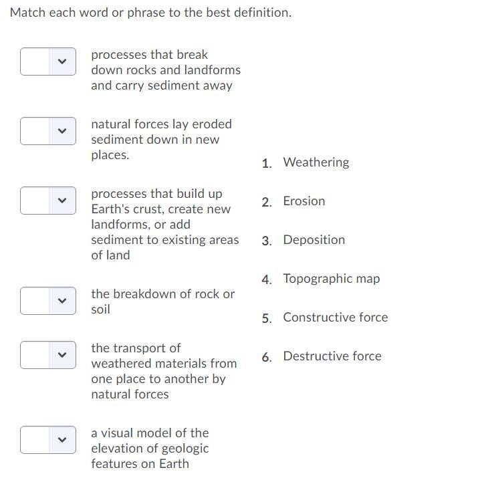The width and height of the screenshot is (490, 482).
Task: Open dropdown for 'processes that break down rocks'
Action: click(47, 62)
